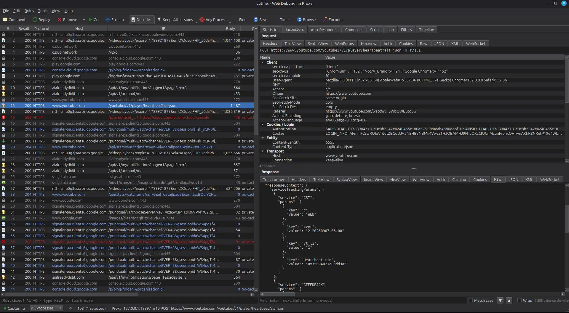Select session 20 watchtime row
Viewport: 569px width, 313px height.
pos(127,147)
